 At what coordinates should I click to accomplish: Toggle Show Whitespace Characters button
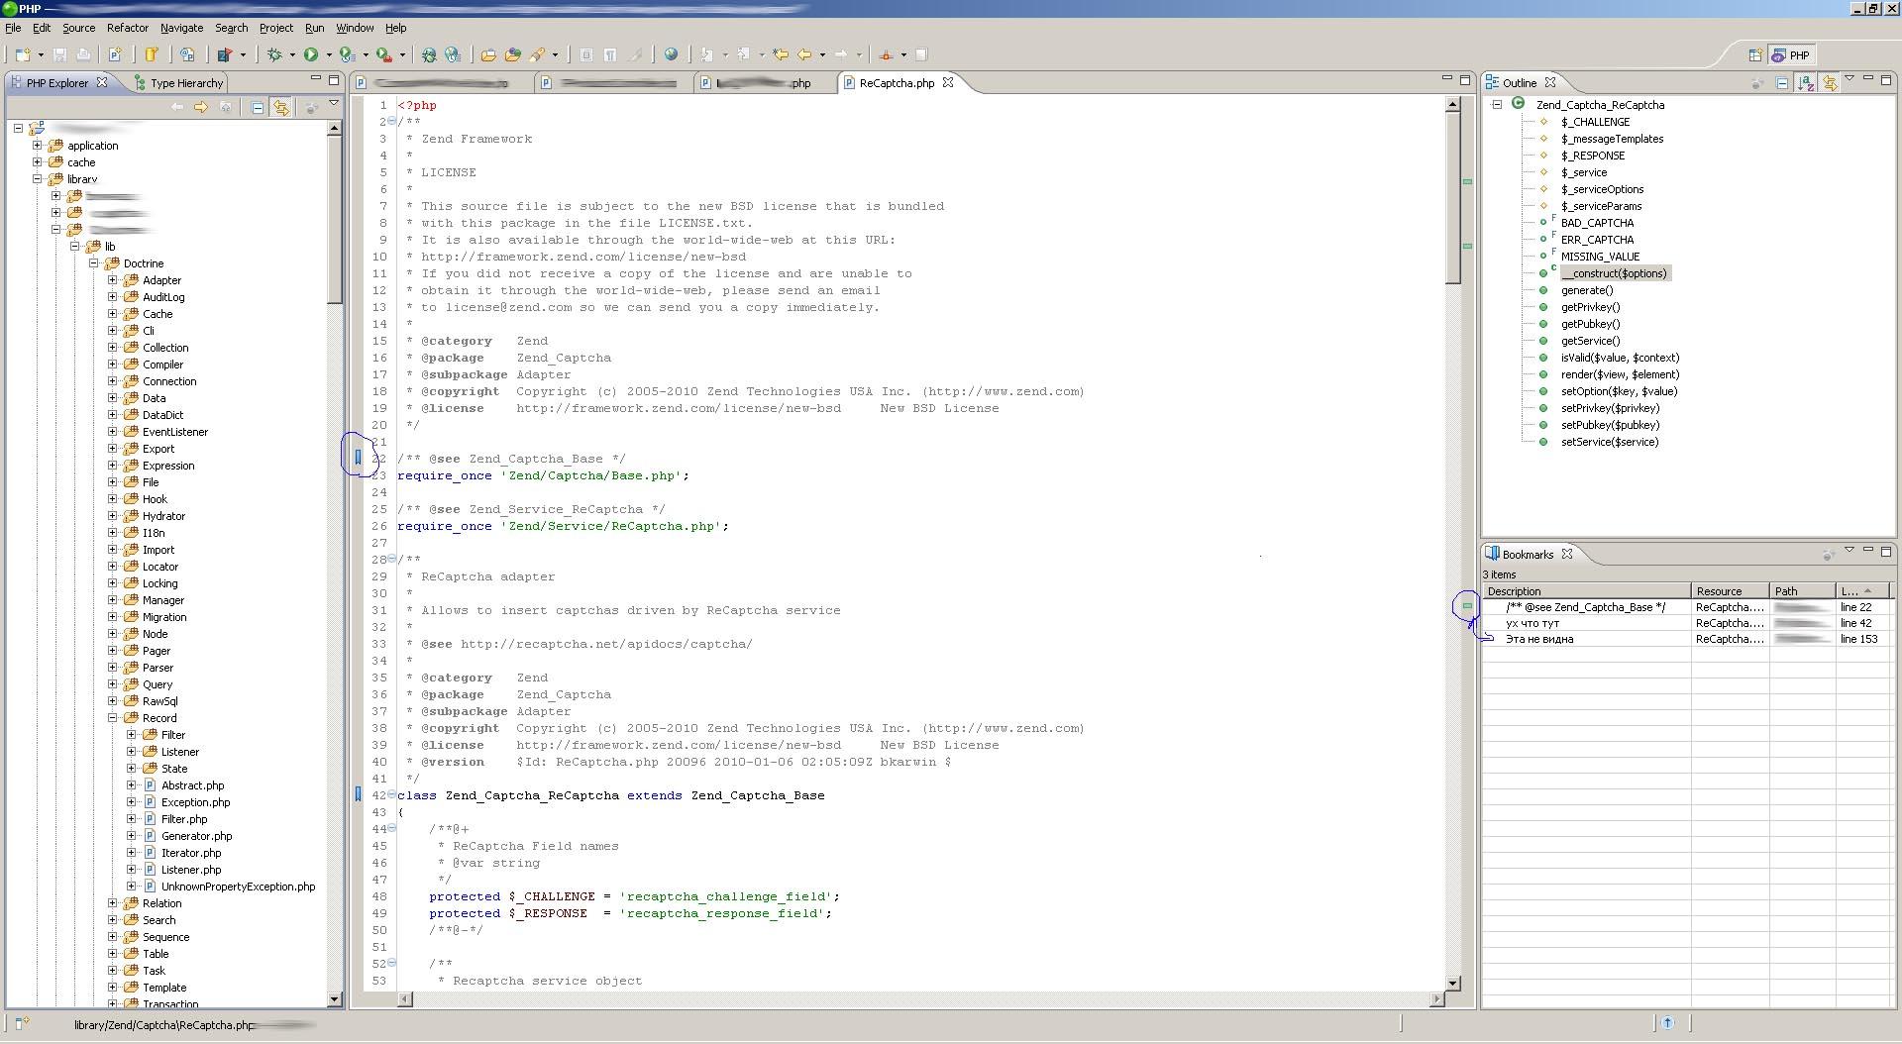click(610, 55)
